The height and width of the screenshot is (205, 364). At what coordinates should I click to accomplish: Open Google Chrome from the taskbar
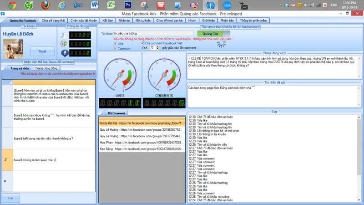[12, 5]
